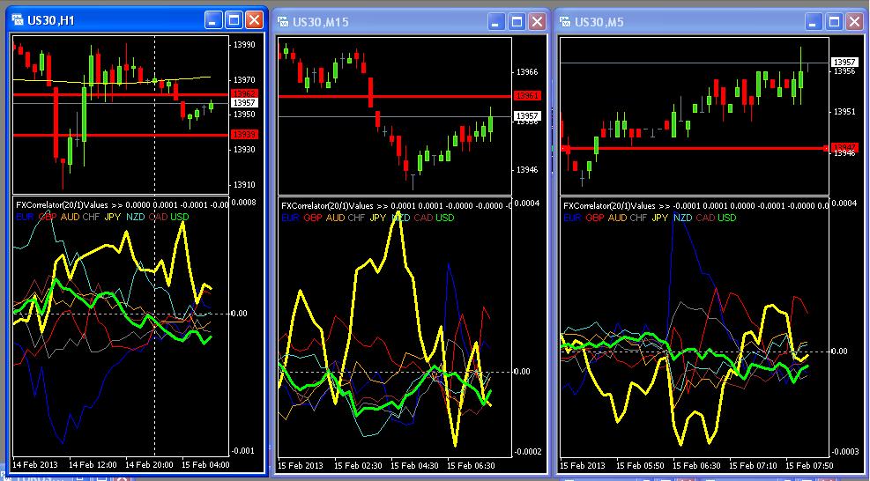Click the 14 Feb 12:00 time label in H1
This screenshot has width=870, height=481.
tap(93, 465)
